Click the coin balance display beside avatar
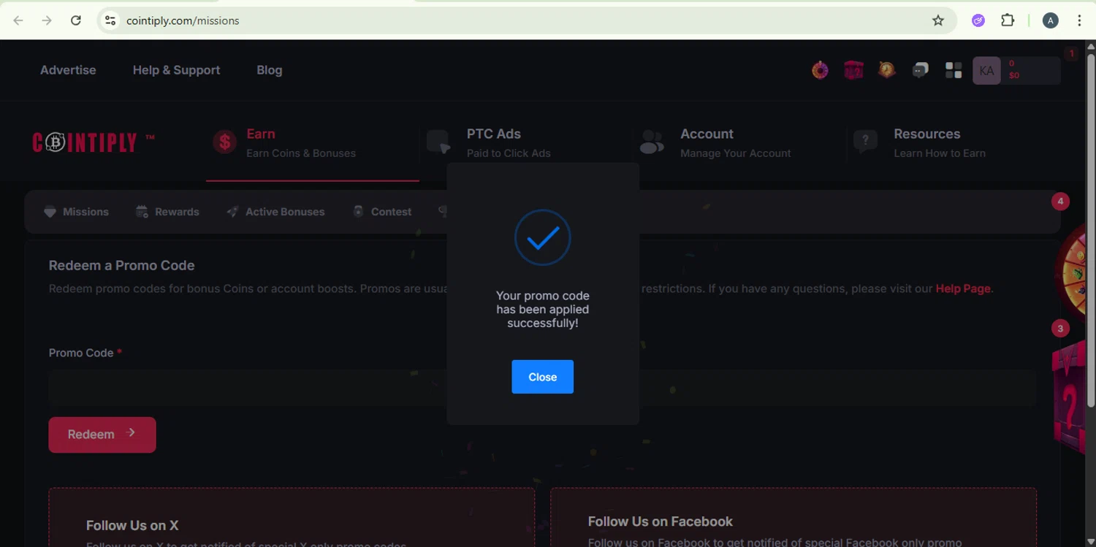The width and height of the screenshot is (1096, 547). [1032, 71]
